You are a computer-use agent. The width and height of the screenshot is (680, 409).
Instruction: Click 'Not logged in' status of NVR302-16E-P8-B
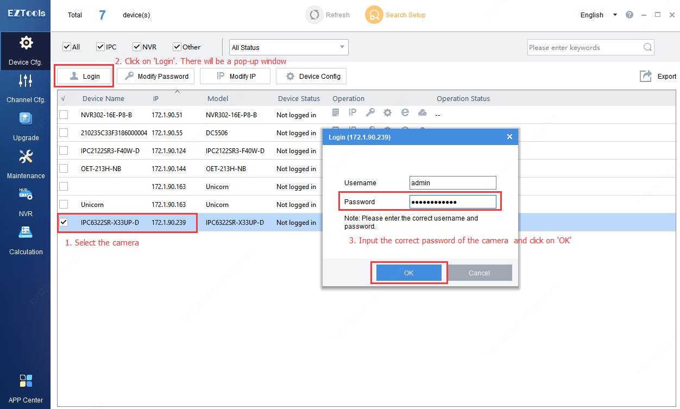click(x=296, y=115)
